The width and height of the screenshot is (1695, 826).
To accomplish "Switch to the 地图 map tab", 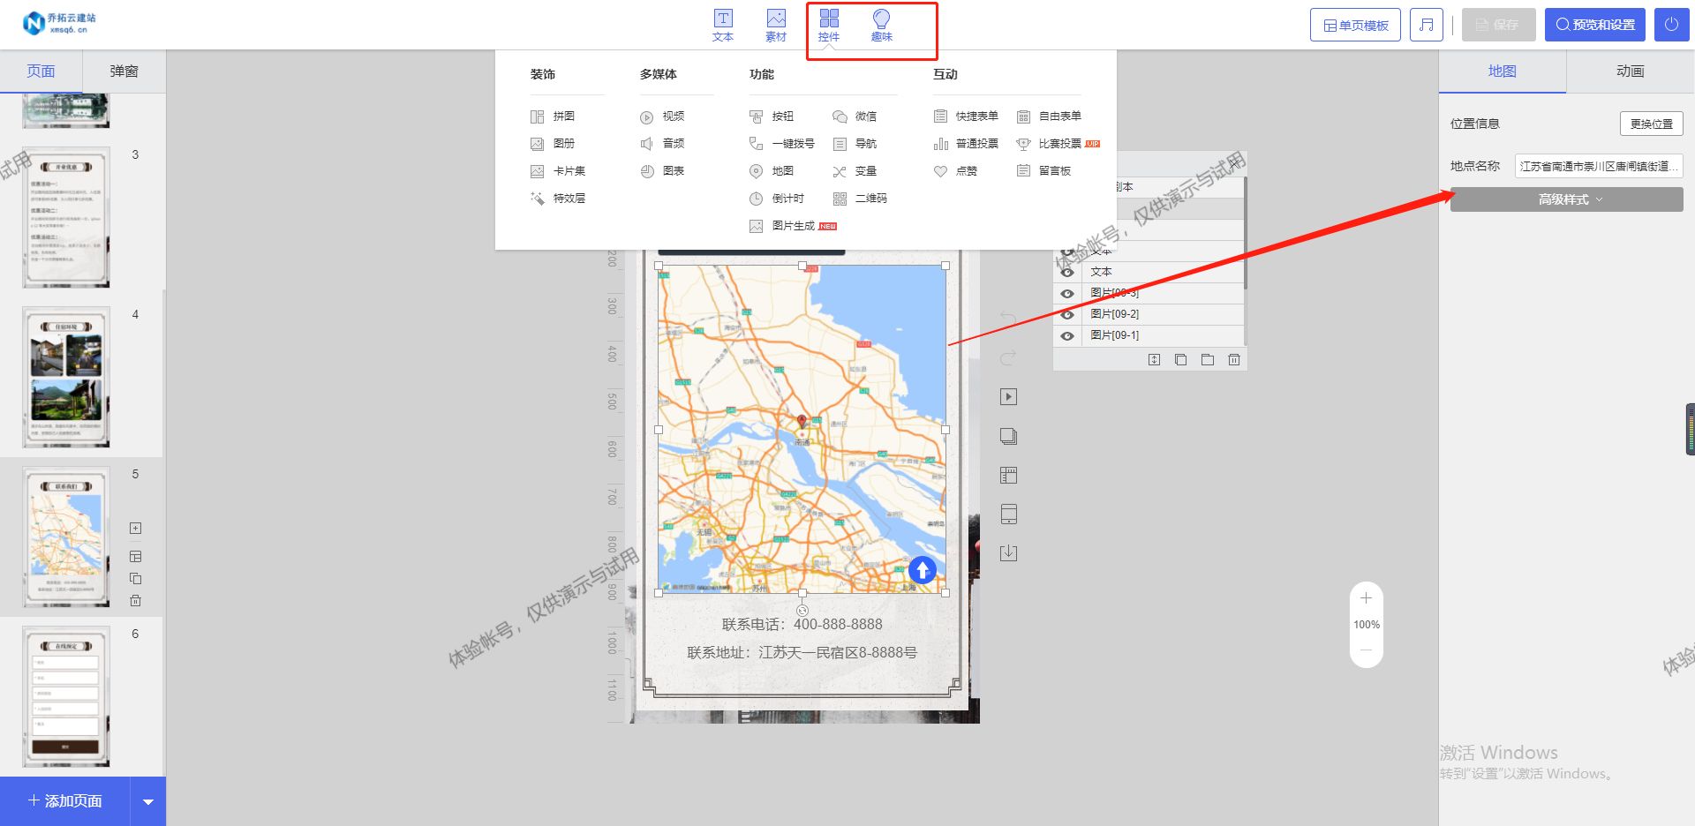I will (x=1502, y=71).
